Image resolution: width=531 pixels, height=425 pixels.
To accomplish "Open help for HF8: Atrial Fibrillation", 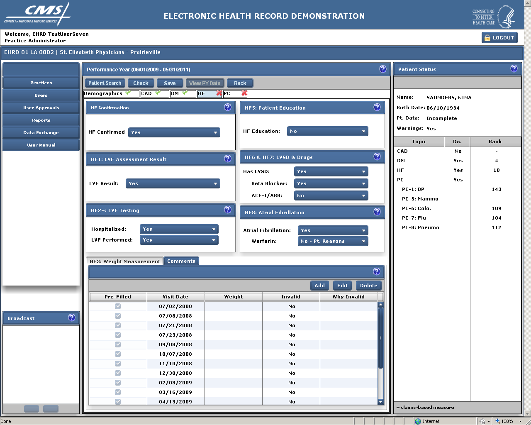I will pyautogui.click(x=377, y=212).
